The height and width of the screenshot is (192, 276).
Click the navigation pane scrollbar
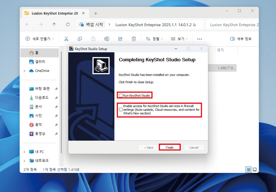click(x=61, y=102)
